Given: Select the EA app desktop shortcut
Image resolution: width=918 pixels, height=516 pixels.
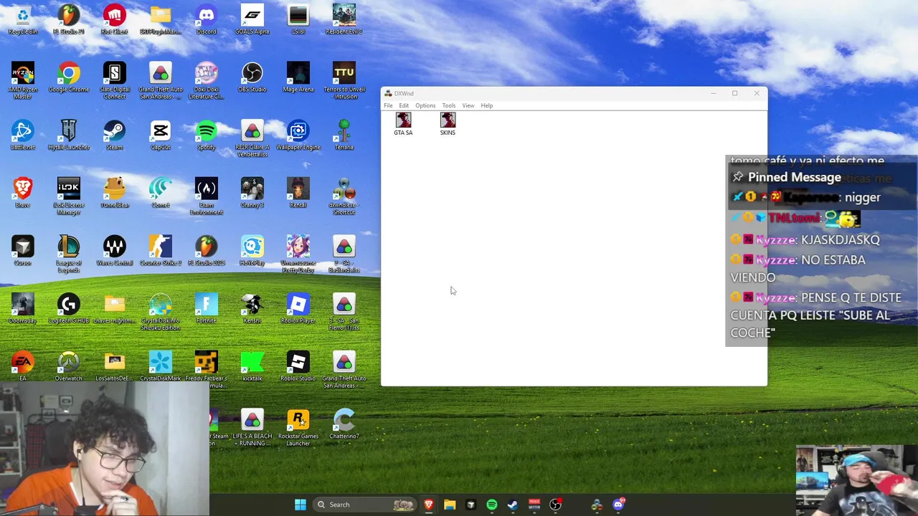Looking at the screenshot, I should pos(23,367).
